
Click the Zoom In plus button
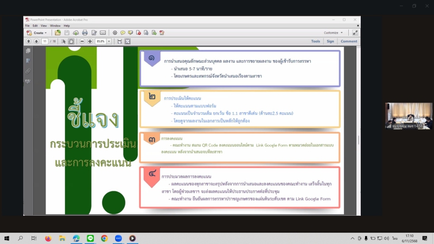click(x=90, y=41)
